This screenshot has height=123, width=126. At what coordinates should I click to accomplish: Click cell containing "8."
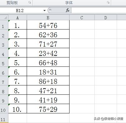[18, 90]
